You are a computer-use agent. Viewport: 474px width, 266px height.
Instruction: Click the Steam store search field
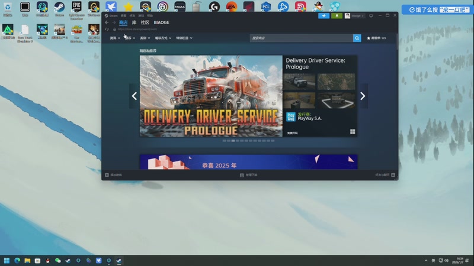(x=302, y=38)
